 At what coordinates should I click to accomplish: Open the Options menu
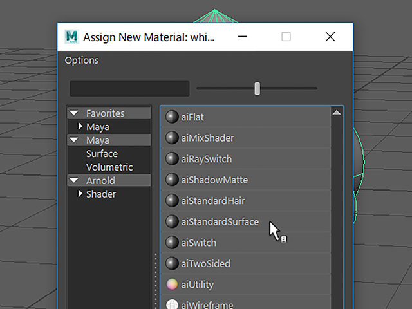tap(82, 60)
